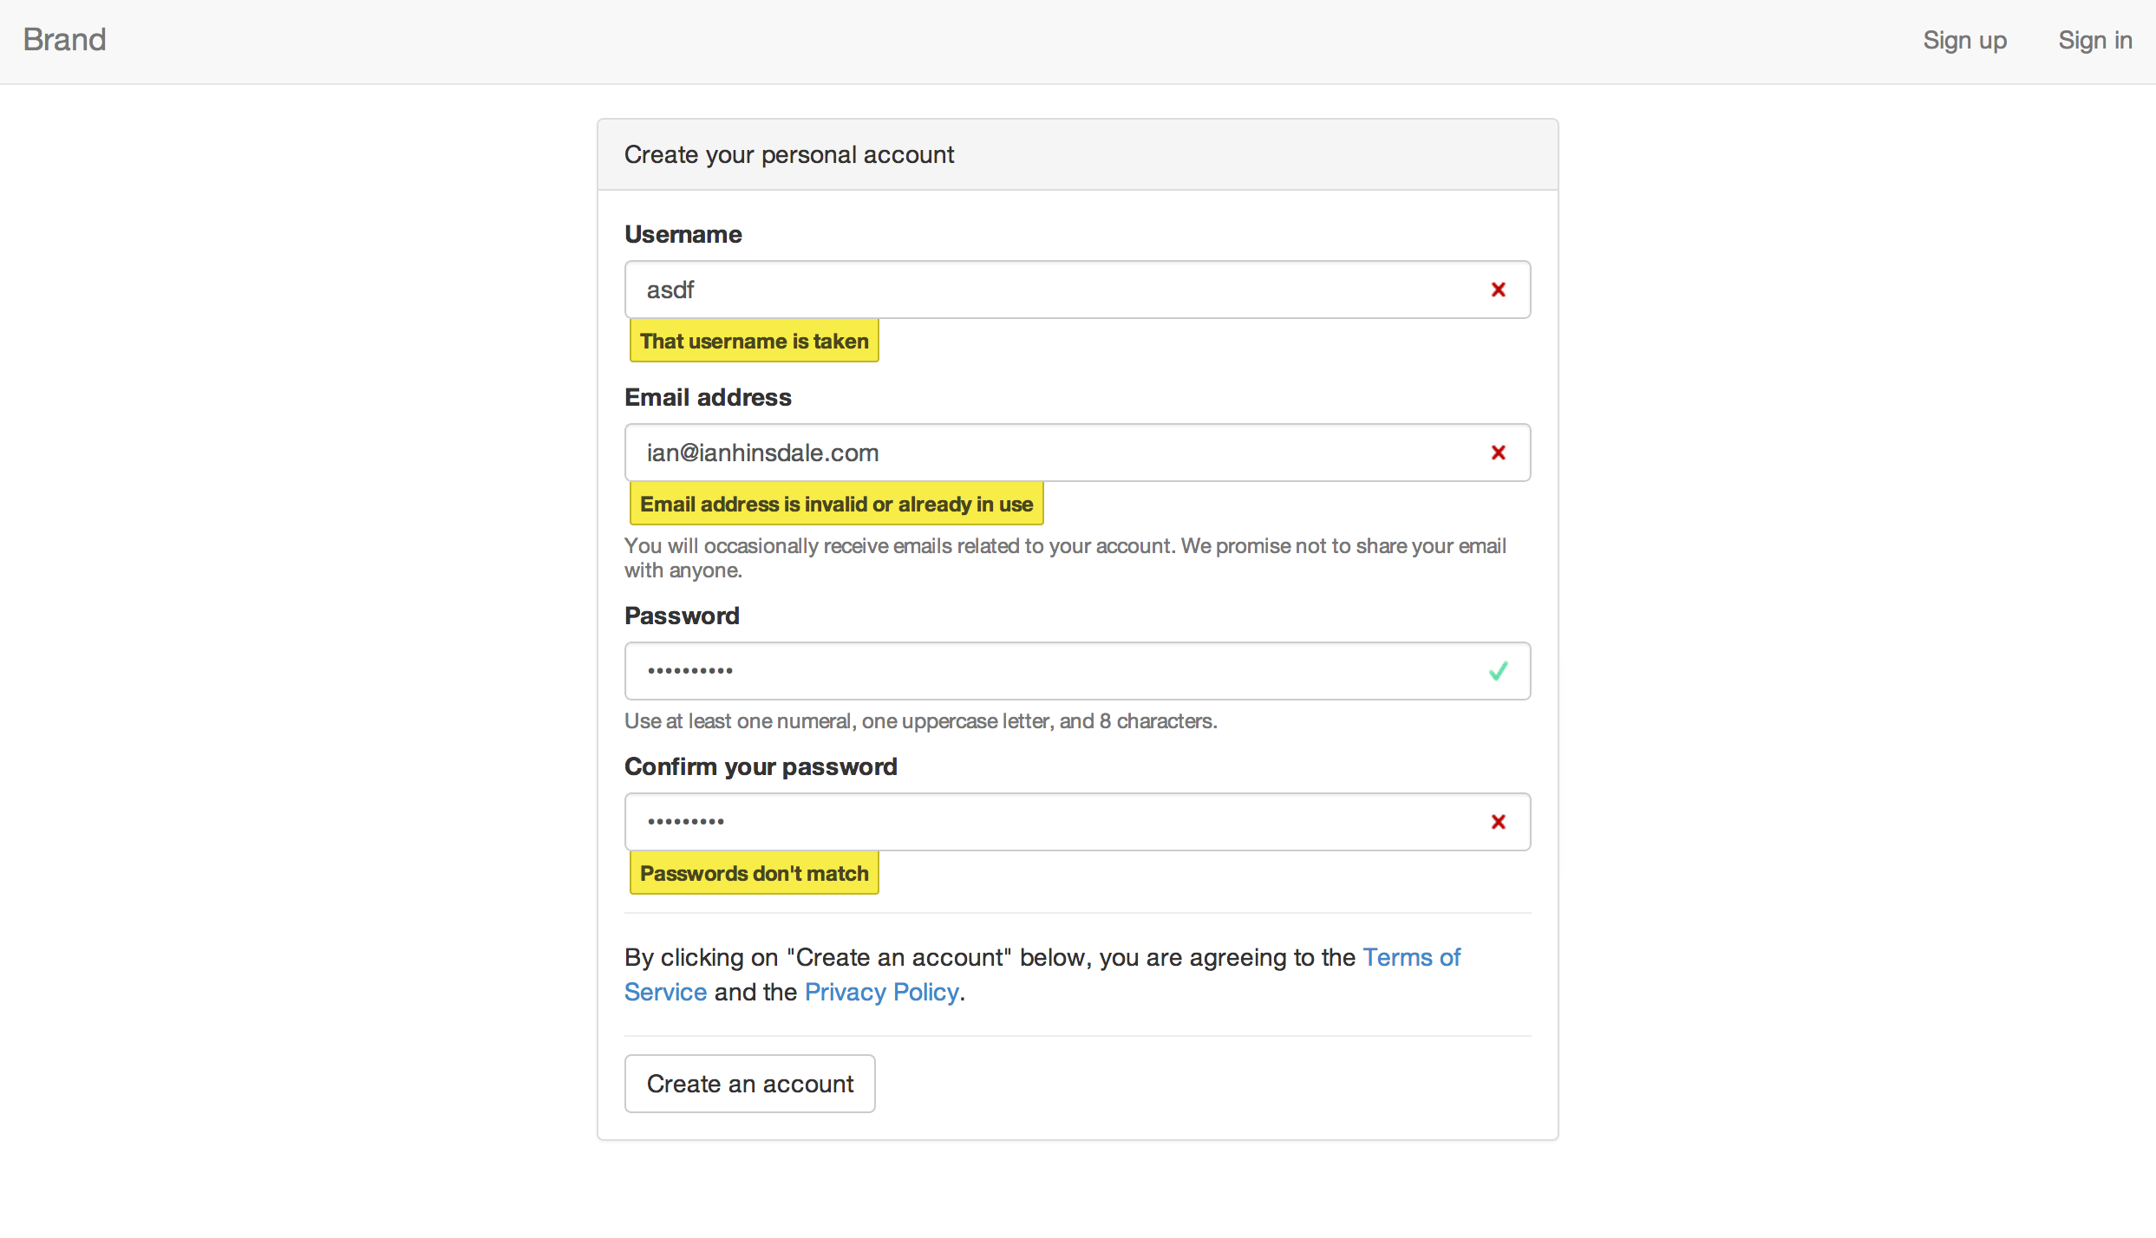Focus the Password input field
The image size is (2156, 1238).
(x=1041, y=671)
